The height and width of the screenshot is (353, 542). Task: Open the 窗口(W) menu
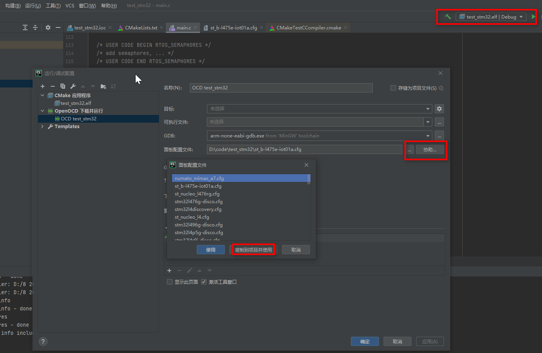coord(87,5)
